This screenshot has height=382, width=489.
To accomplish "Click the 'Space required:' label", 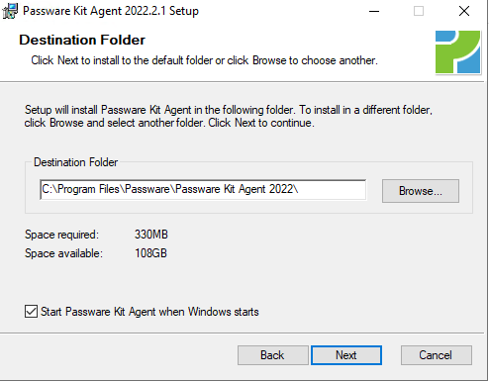I will pyautogui.click(x=61, y=235).
